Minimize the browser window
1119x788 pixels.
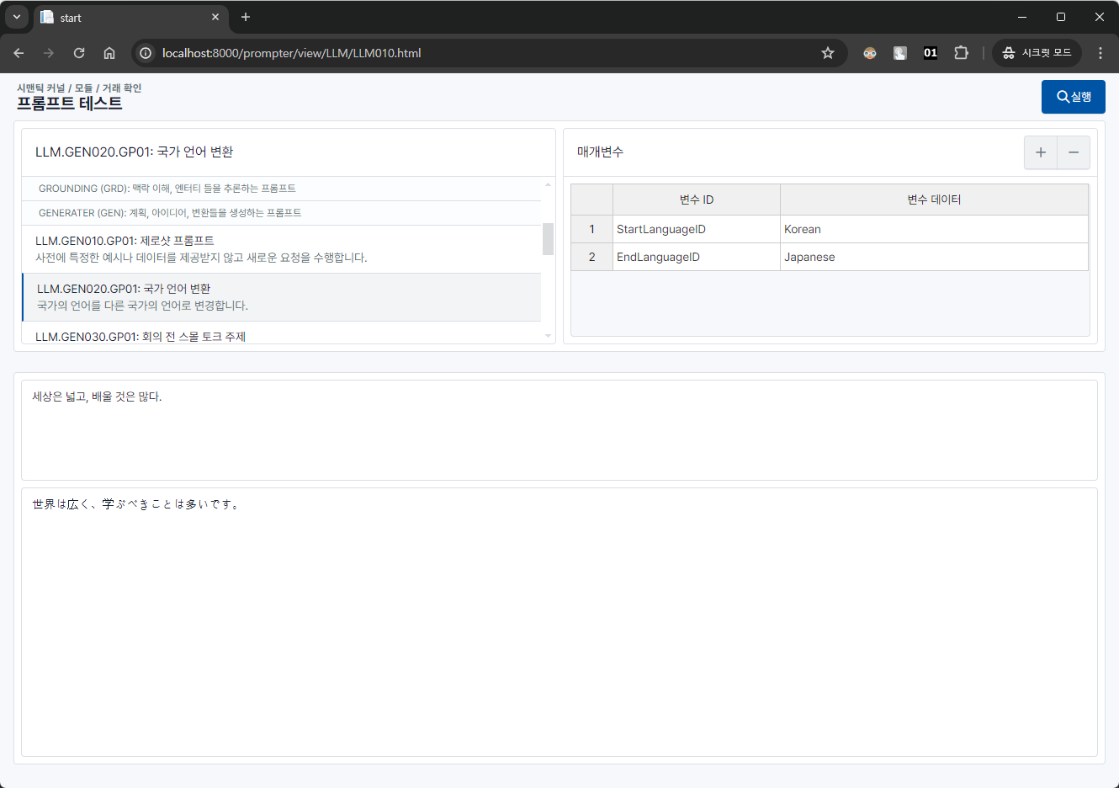click(1022, 17)
